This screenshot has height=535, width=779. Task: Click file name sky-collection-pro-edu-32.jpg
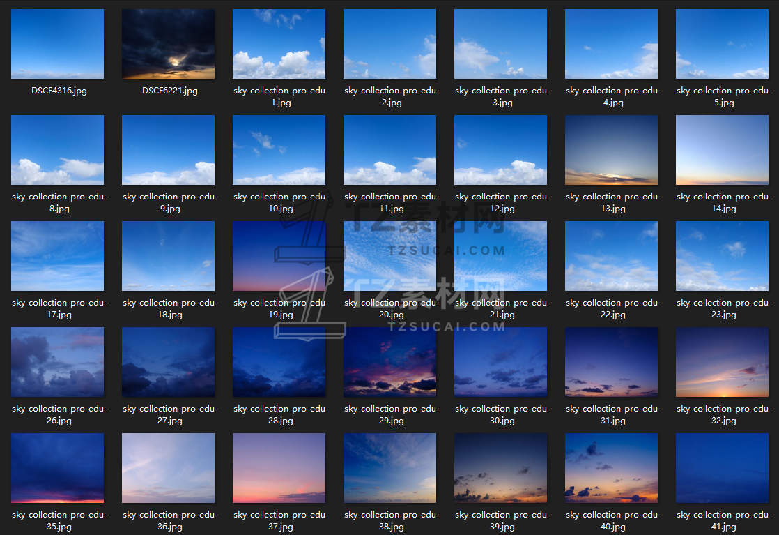[725, 414]
